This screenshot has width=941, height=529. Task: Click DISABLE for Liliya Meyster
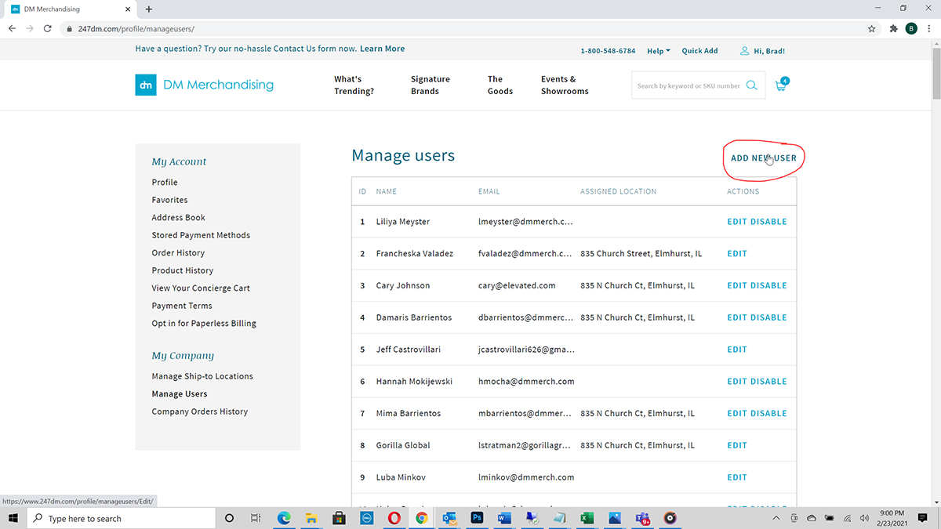pos(768,222)
